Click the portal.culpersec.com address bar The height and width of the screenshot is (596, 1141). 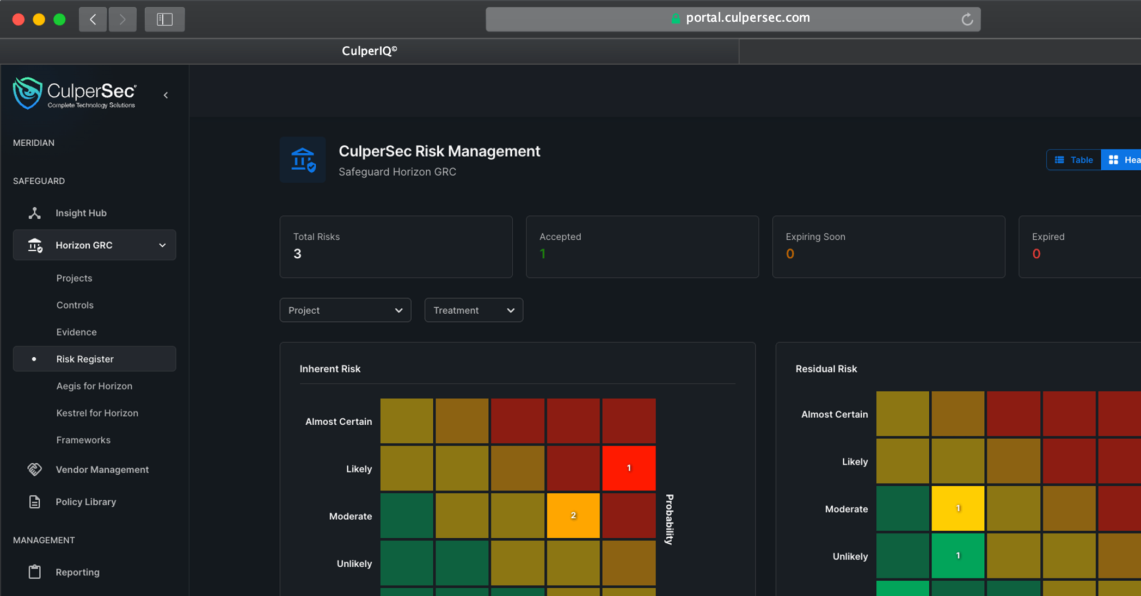point(733,20)
